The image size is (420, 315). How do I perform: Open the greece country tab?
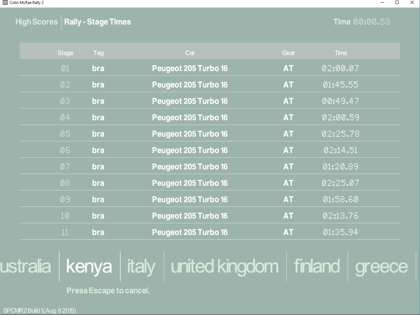pyautogui.click(x=381, y=266)
